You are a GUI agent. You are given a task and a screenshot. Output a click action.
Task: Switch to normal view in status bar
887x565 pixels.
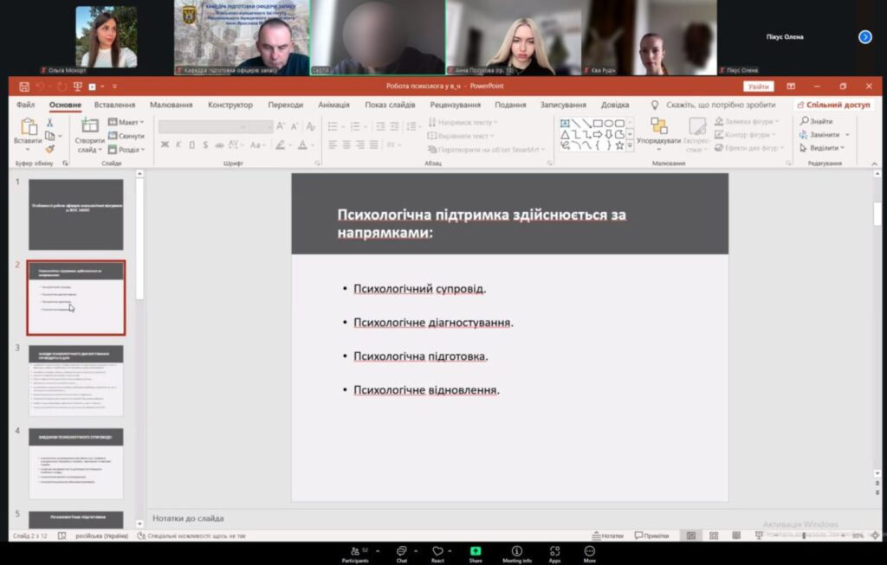coord(690,536)
